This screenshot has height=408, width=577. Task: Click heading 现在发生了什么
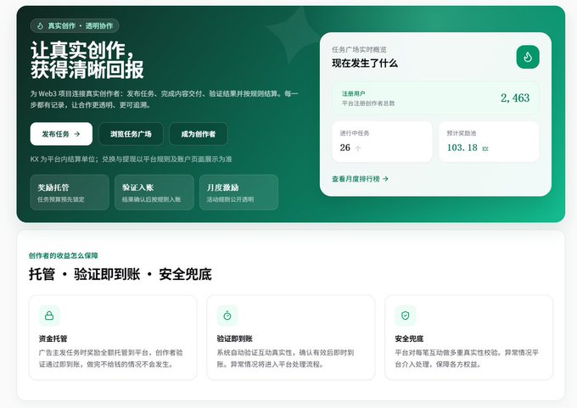[365, 64]
